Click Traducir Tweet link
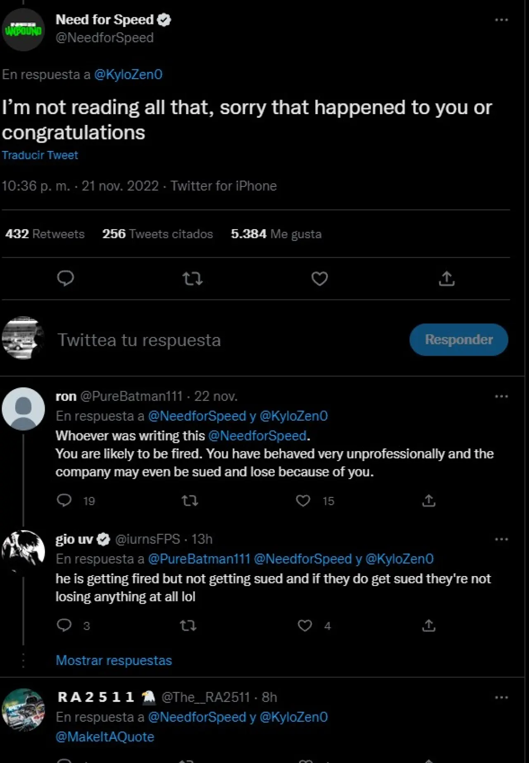The width and height of the screenshot is (529, 763). pos(40,155)
